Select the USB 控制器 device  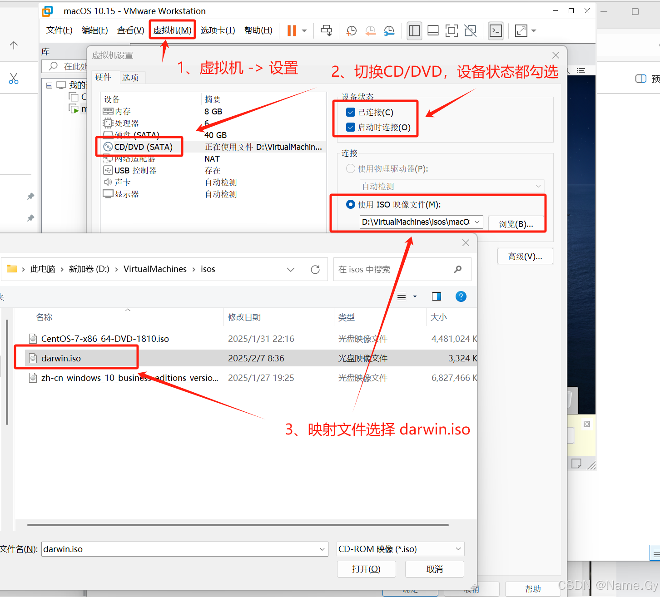[x=213, y=171]
